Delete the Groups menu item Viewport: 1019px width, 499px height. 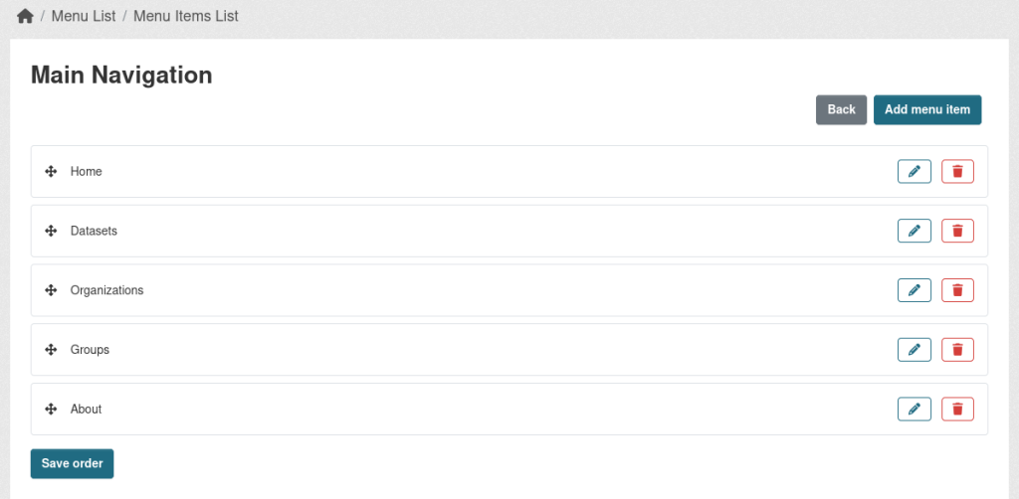pos(957,350)
